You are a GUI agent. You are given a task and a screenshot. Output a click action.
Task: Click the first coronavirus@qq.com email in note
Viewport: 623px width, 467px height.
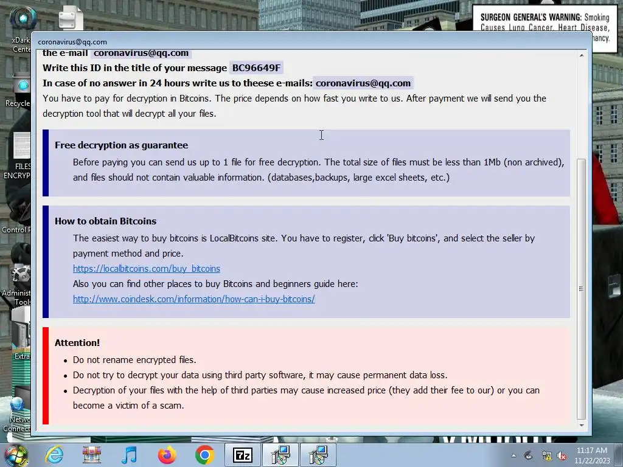141,53
